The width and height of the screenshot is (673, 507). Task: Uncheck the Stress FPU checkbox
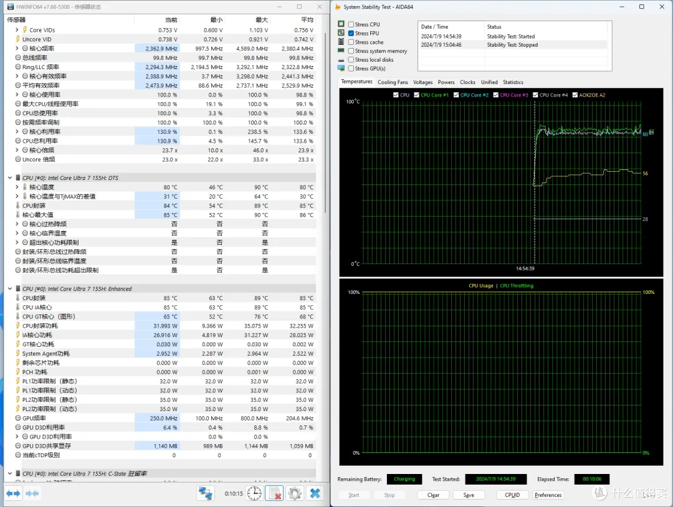pos(351,33)
